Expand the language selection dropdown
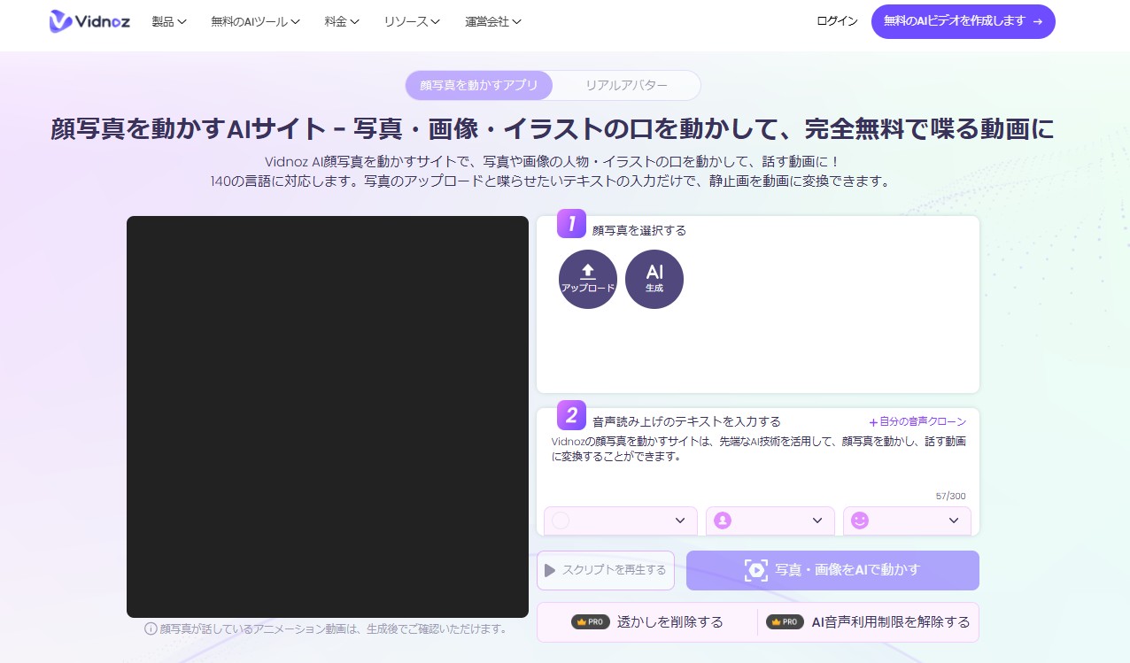 [680, 520]
